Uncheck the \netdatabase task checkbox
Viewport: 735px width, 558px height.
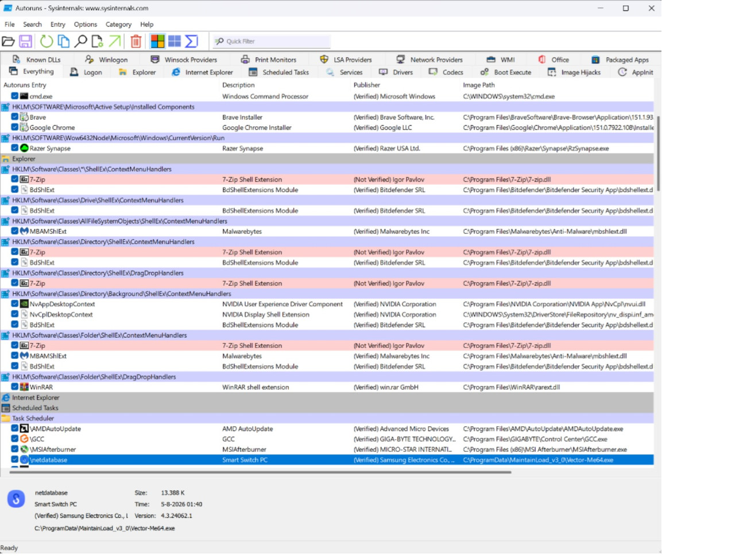click(x=15, y=460)
